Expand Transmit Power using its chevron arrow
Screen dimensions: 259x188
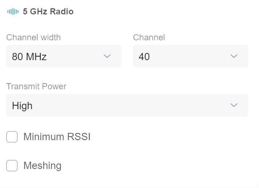click(234, 105)
